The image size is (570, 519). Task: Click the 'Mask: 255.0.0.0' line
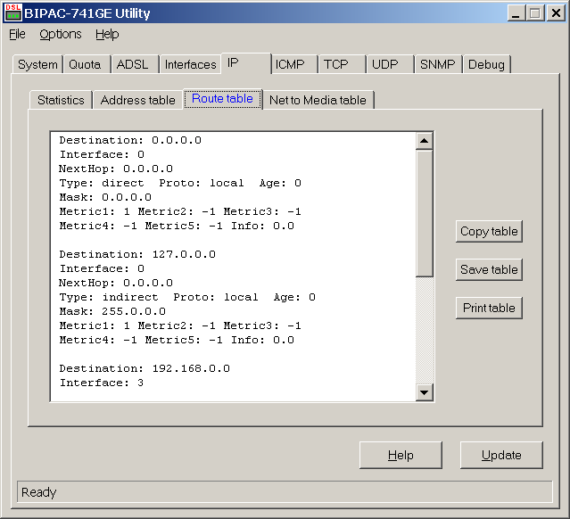click(x=112, y=311)
